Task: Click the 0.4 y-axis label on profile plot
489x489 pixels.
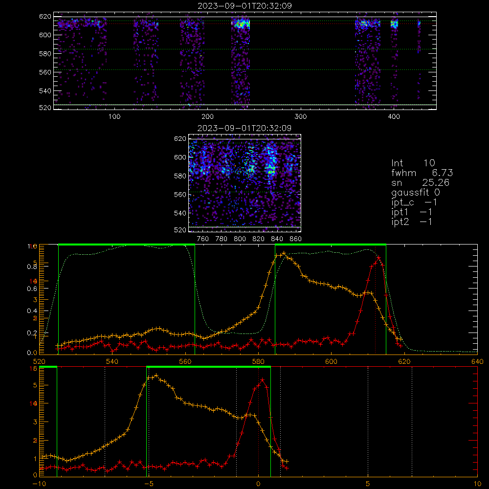Action: pos(32,311)
